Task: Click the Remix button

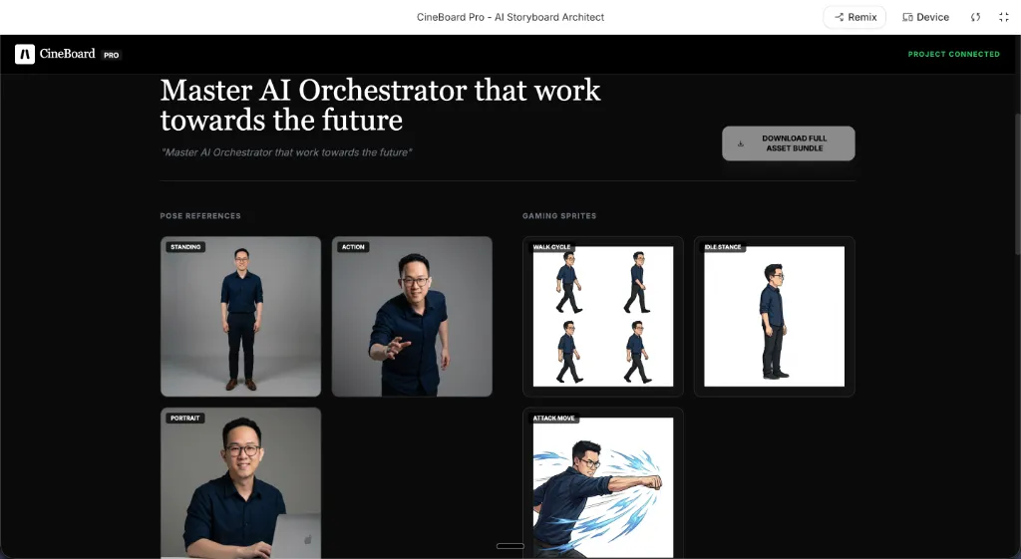Action: [x=854, y=17]
